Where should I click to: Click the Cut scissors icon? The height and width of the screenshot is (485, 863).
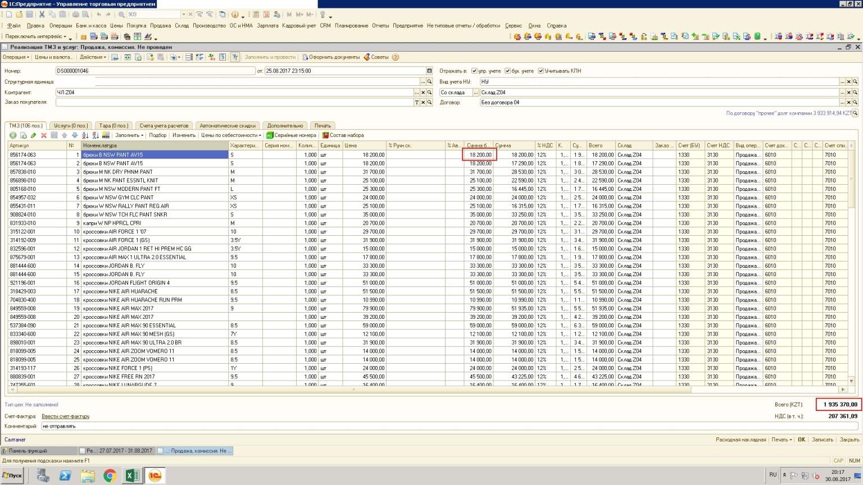[42, 14]
